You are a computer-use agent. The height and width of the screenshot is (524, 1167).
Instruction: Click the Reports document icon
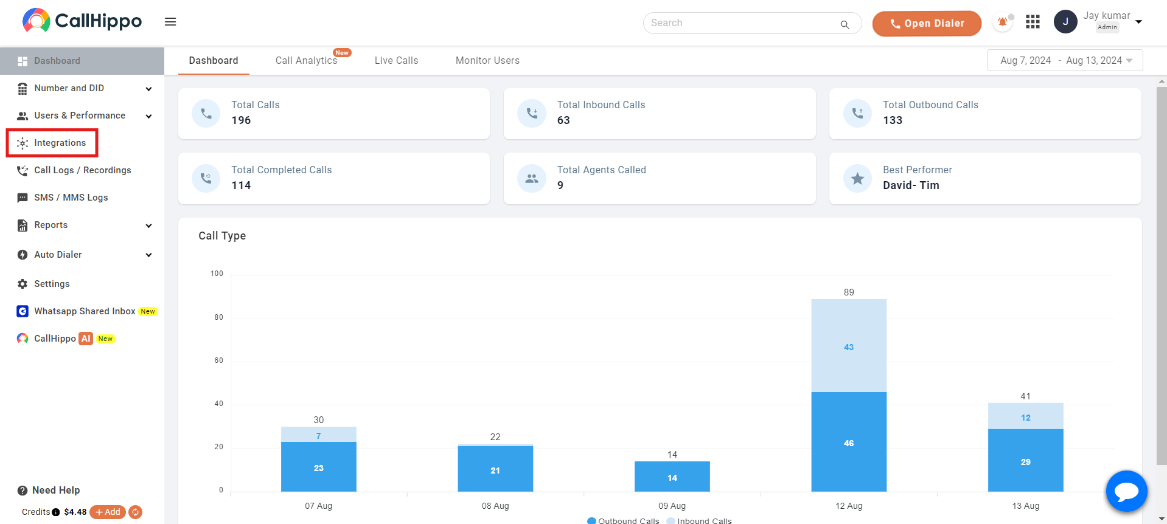coord(23,226)
